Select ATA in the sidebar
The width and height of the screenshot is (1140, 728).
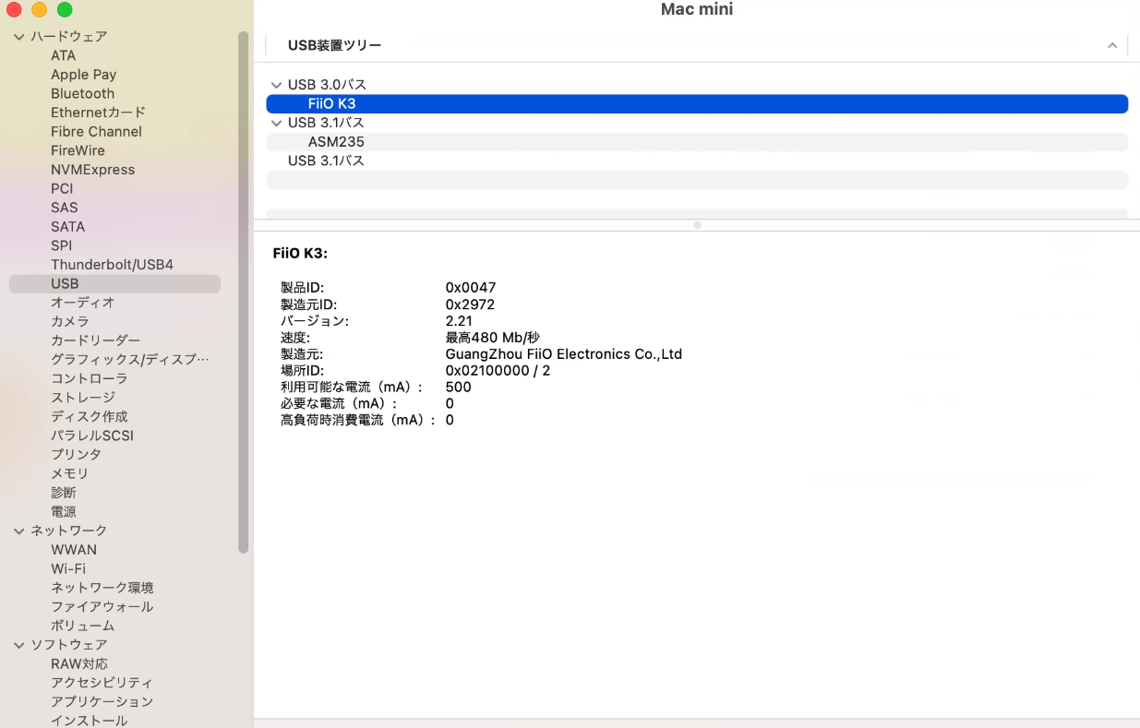[x=64, y=55]
